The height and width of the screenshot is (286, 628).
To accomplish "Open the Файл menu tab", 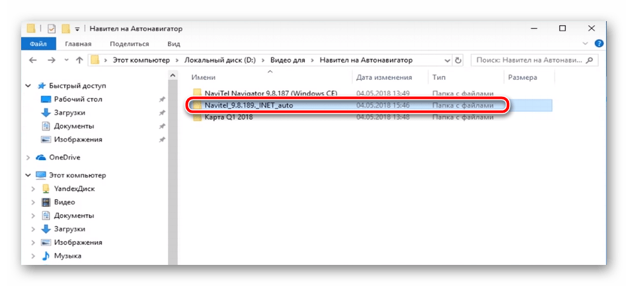I will pyautogui.click(x=38, y=44).
